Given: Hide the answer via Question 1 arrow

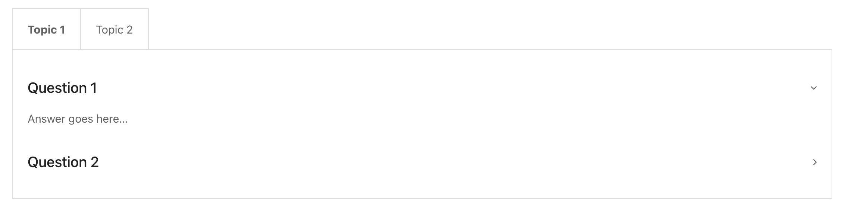Looking at the screenshot, I should [x=814, y=88].
